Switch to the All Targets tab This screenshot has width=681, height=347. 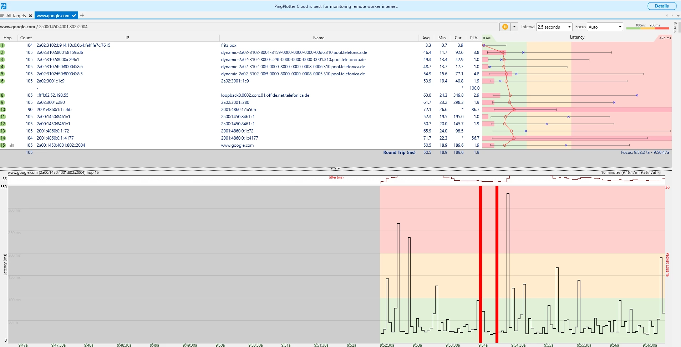(16, 16)
